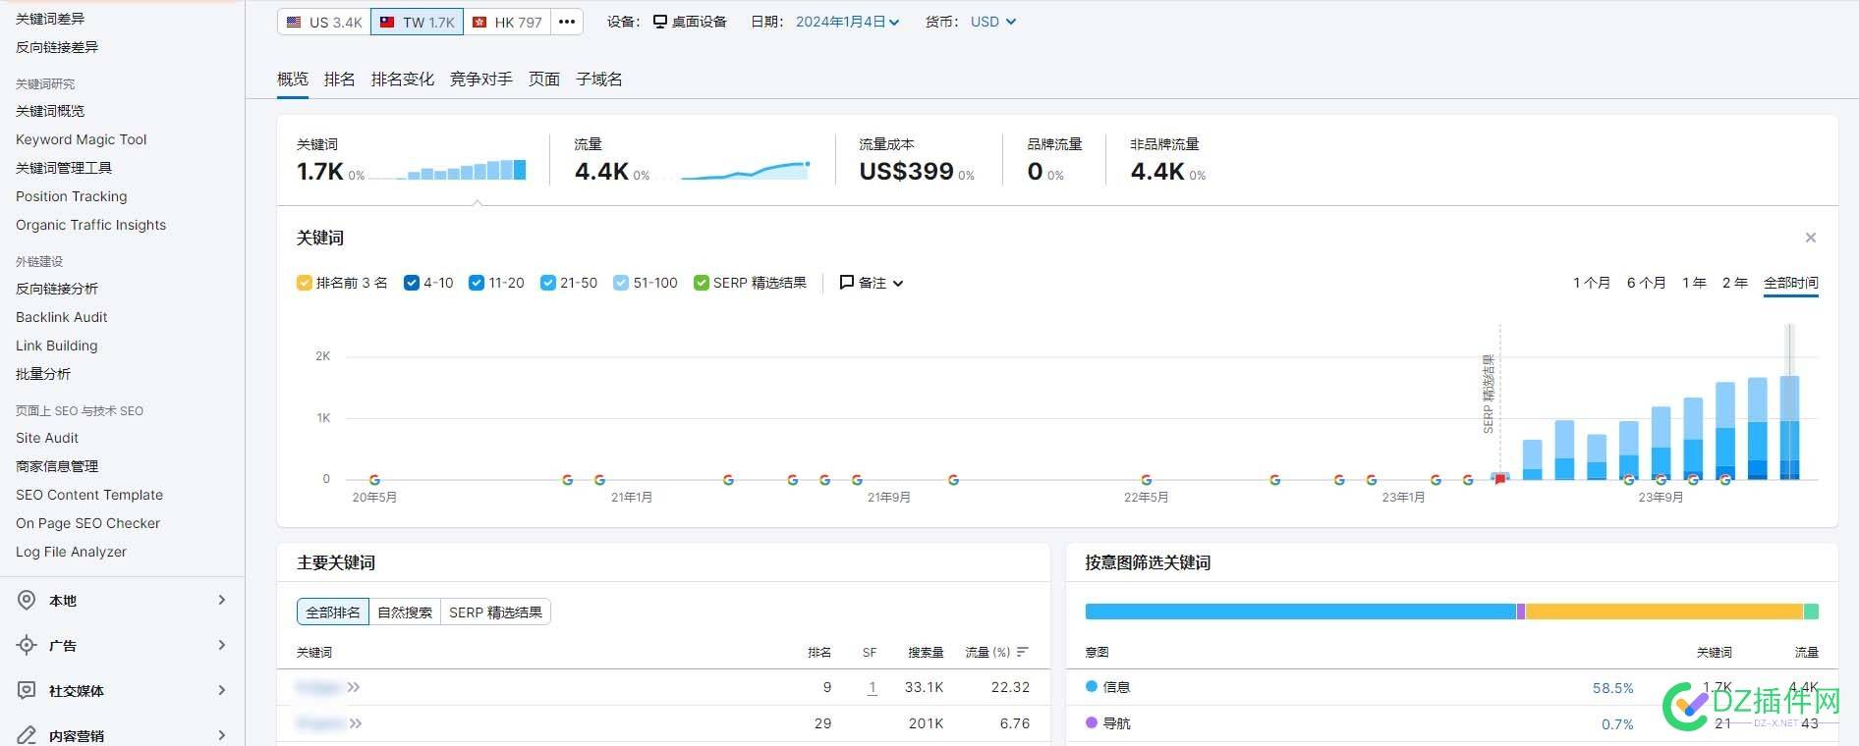Expand the 内容营销 section chevron

222,735
